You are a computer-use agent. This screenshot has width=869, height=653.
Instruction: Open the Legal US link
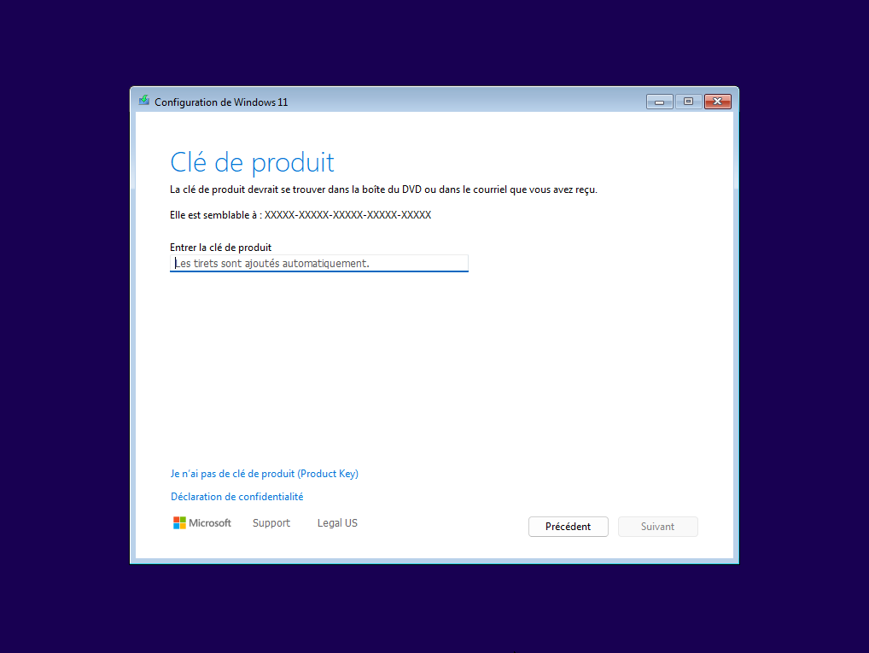[x=337, y=523]
